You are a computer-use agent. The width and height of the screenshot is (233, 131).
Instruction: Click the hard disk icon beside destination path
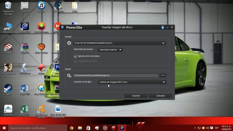tap(69, 75)
